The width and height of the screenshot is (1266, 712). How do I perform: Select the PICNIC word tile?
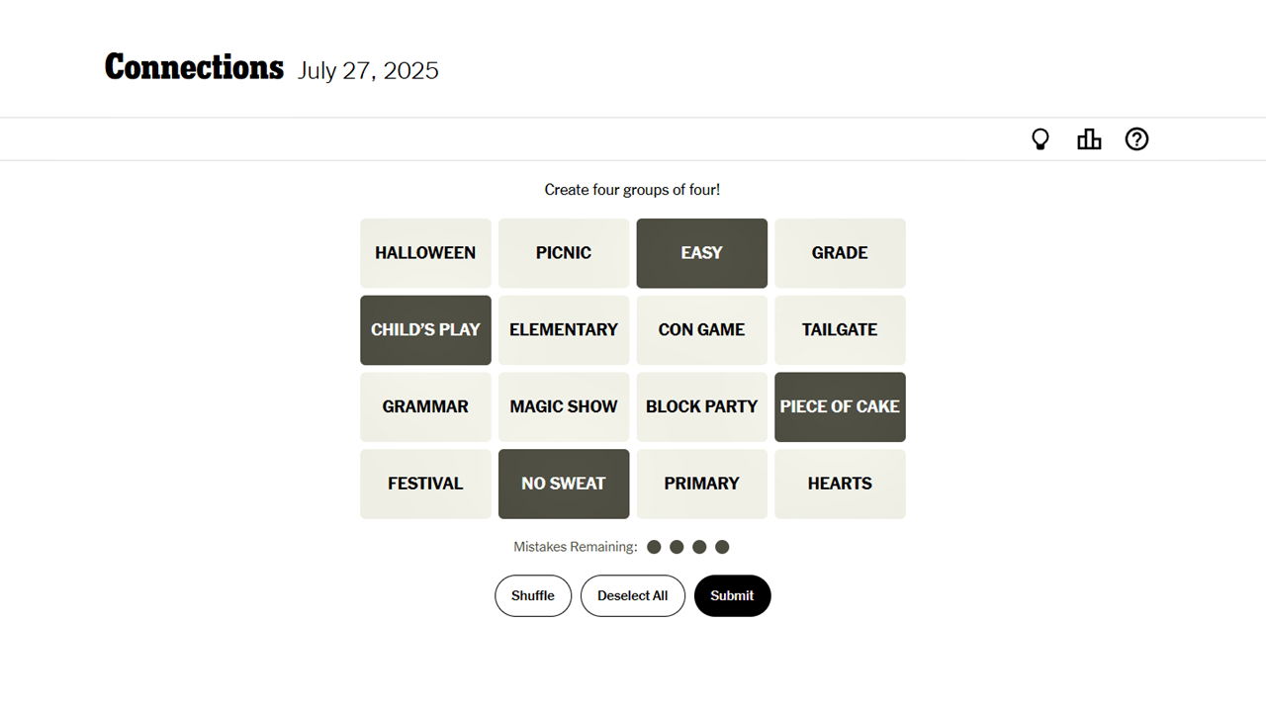(564, 253)
